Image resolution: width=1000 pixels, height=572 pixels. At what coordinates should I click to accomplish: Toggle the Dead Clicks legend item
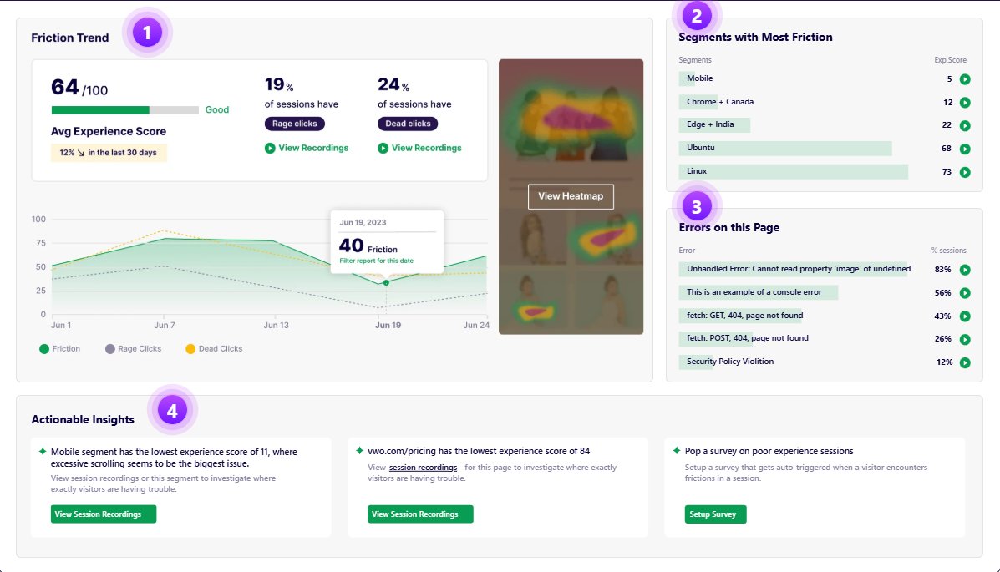click(213, 348)
